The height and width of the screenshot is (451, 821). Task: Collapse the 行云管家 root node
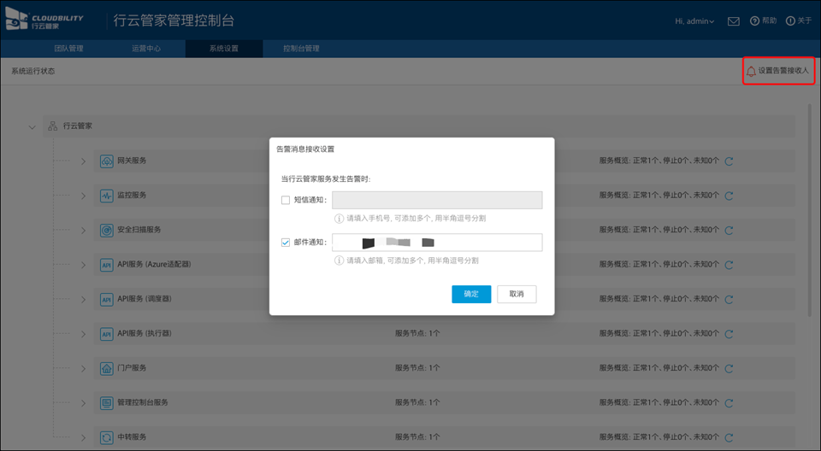(32, 126)
